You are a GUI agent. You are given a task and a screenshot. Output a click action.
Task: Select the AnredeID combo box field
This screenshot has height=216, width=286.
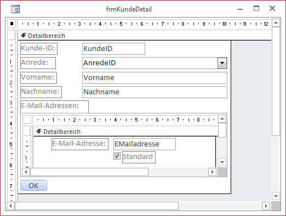[x=155, y=63]
